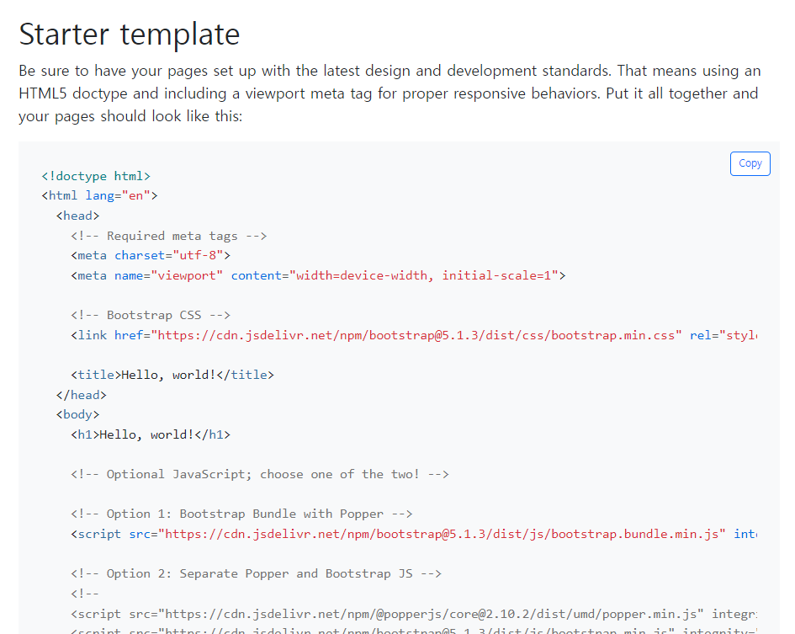Click the popper.min.js script line
795x634 pixels.
point(414,614)
